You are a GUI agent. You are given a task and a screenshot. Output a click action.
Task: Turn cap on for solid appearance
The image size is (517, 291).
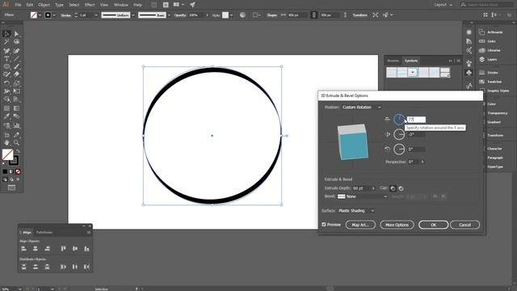tap(393, 188)
